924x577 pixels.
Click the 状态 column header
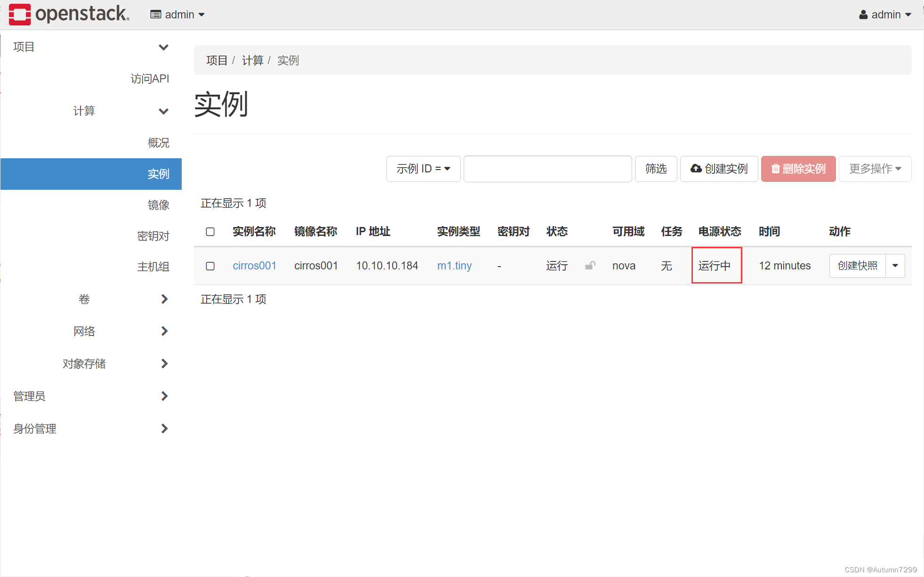(x=557, y=231)
